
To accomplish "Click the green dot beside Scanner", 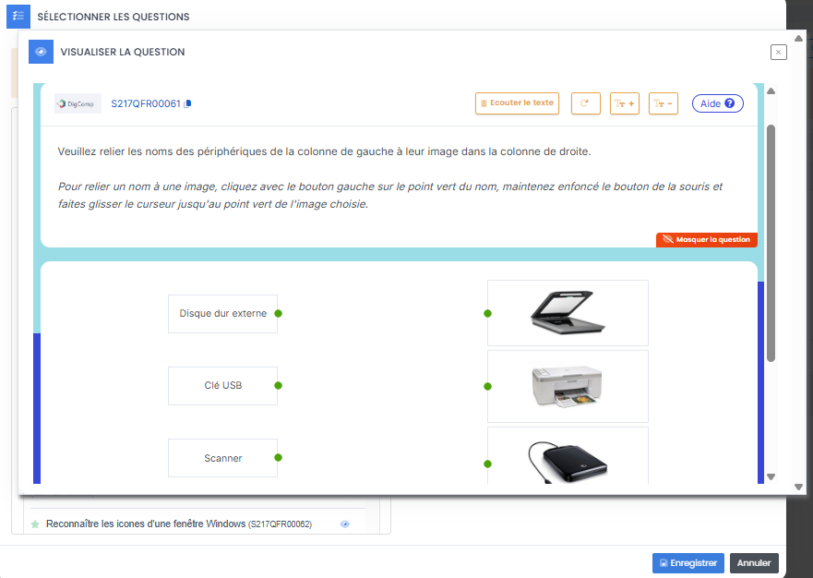I will 278,458.
